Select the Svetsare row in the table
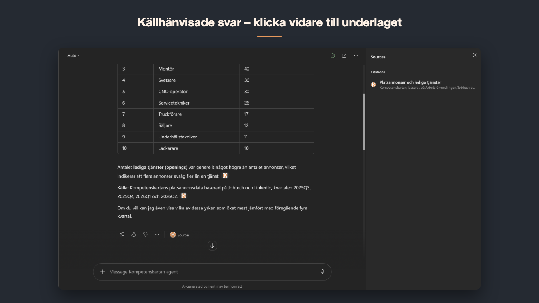 (215, 80)
